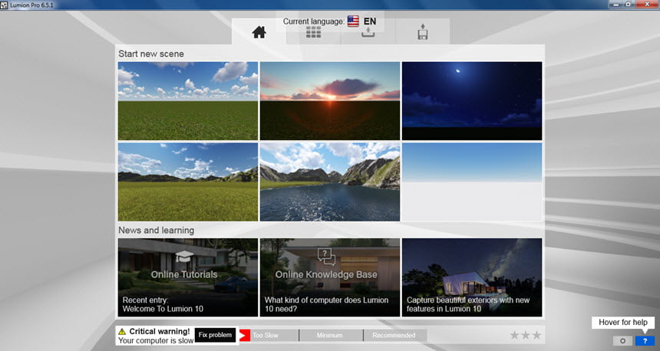The height and width of the screenshot is (351, 660).
Task: Open the load scene tab
Action: (x=368, y=32)
